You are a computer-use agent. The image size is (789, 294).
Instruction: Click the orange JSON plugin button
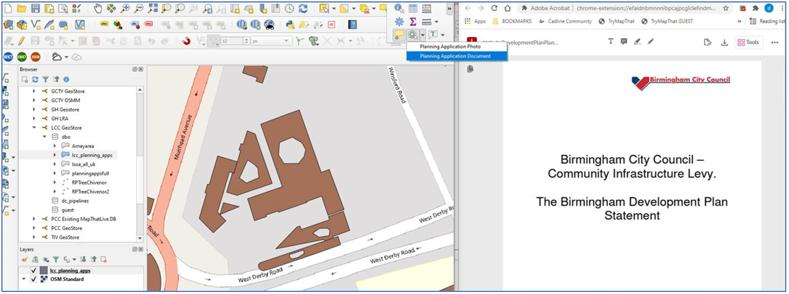point(35,57)
